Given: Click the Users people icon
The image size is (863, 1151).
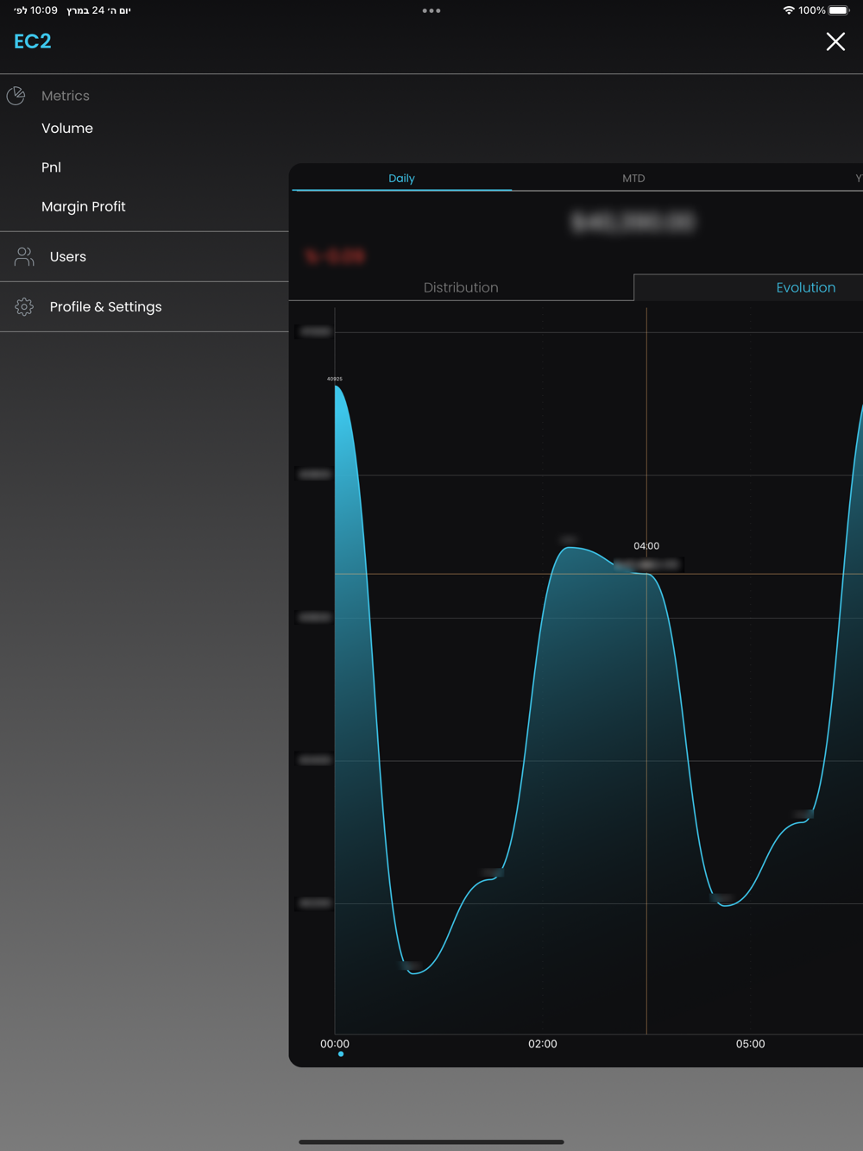Looking at the screenshot, I should 24,256.
